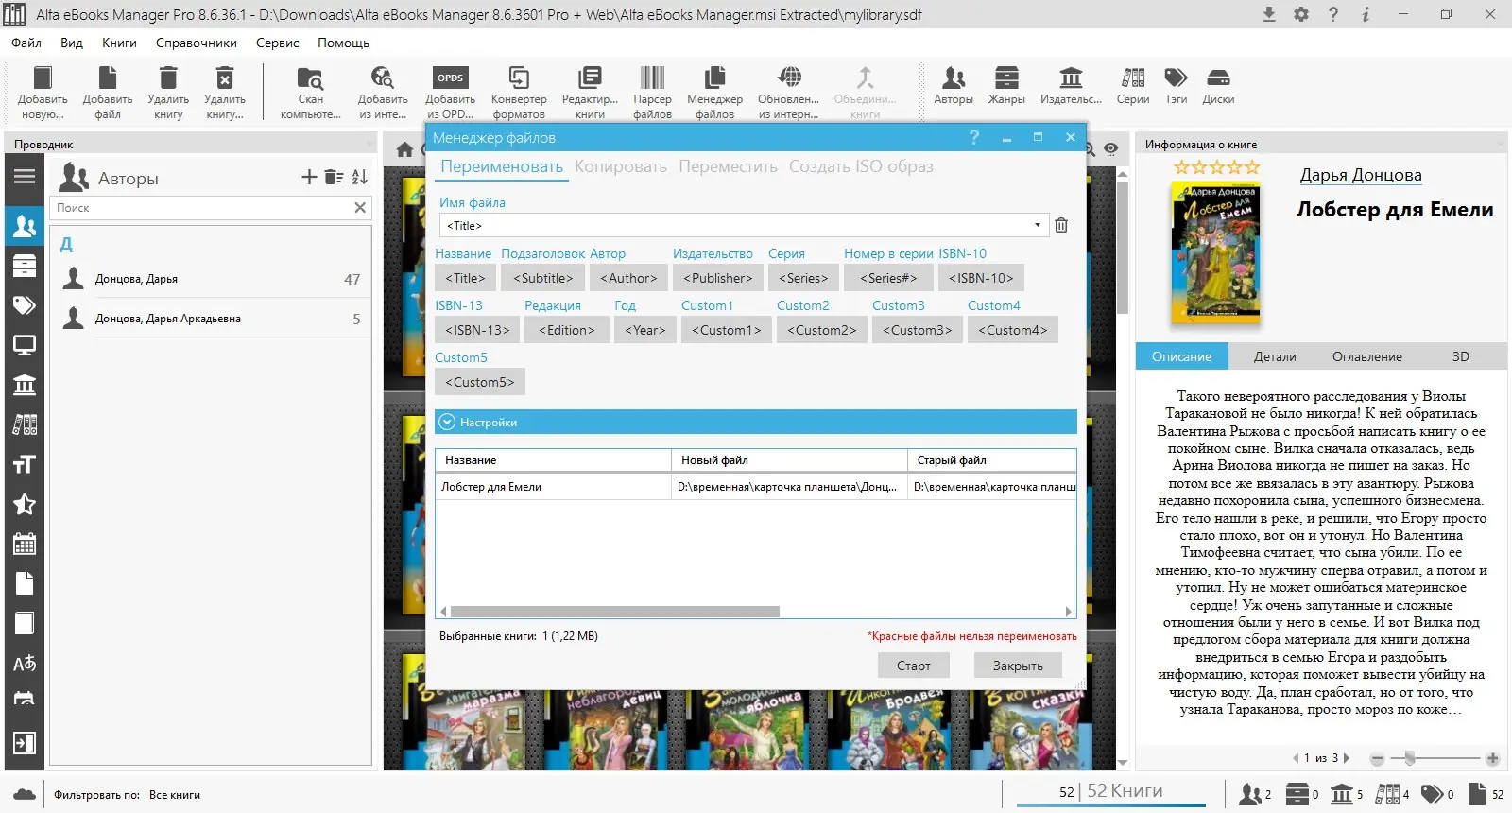Open the Disks toolbar icon
The height and width of the screenshot is (813, 1512).
1218,78
